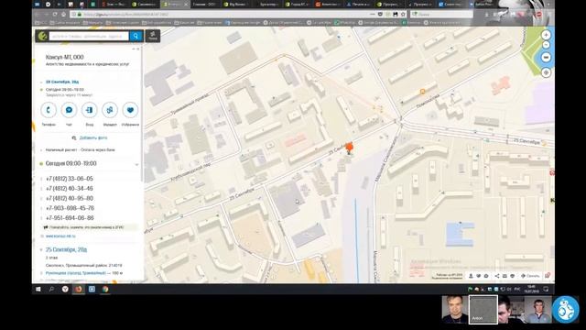Add company to Favorites with heart icon
This screenshot has width=586, height=330.
click(x=130, y=110)
